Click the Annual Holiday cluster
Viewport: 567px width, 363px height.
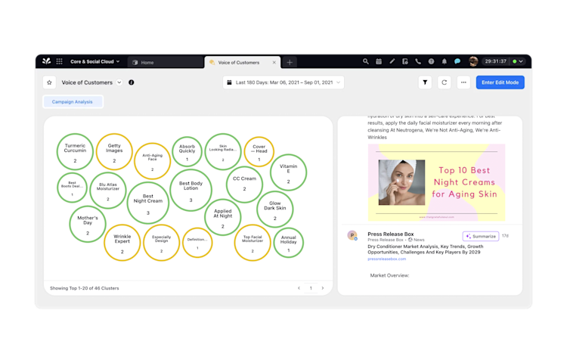tap(288, 243)
